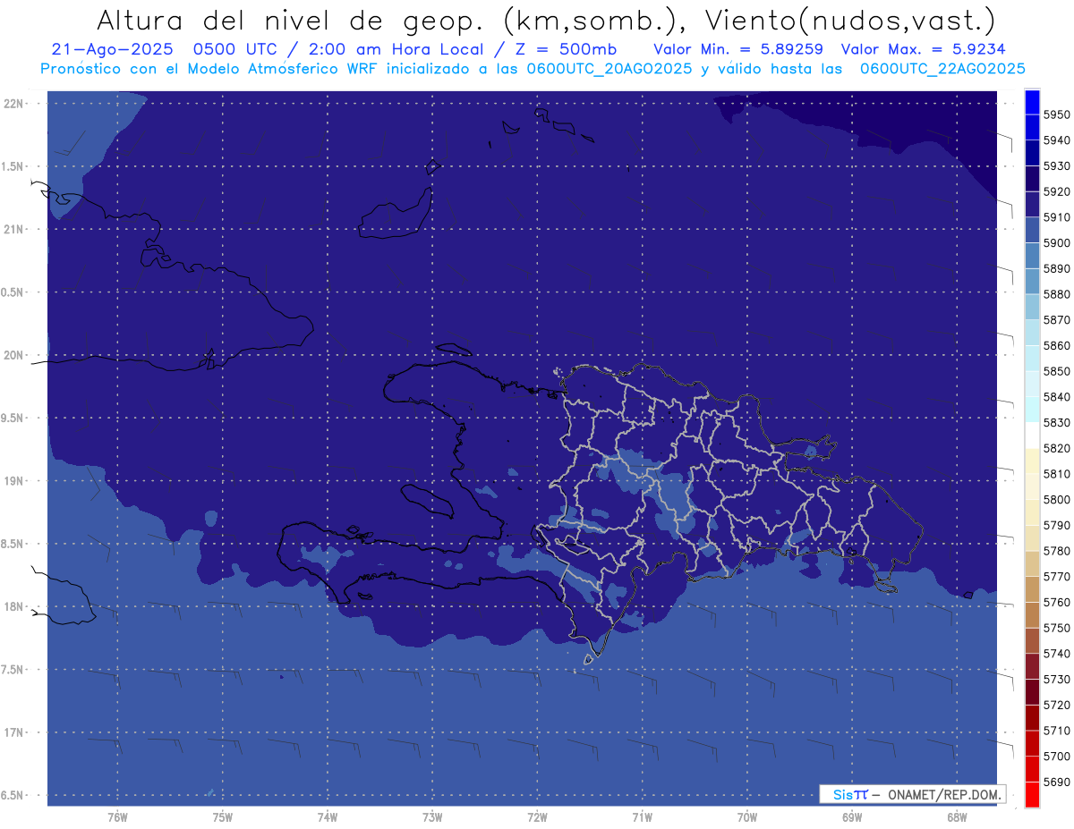Select the 6.5N latitude tick label
The height and width of the screenshot is (829, 1074).
pyautogui.click(x=13, y=795)
